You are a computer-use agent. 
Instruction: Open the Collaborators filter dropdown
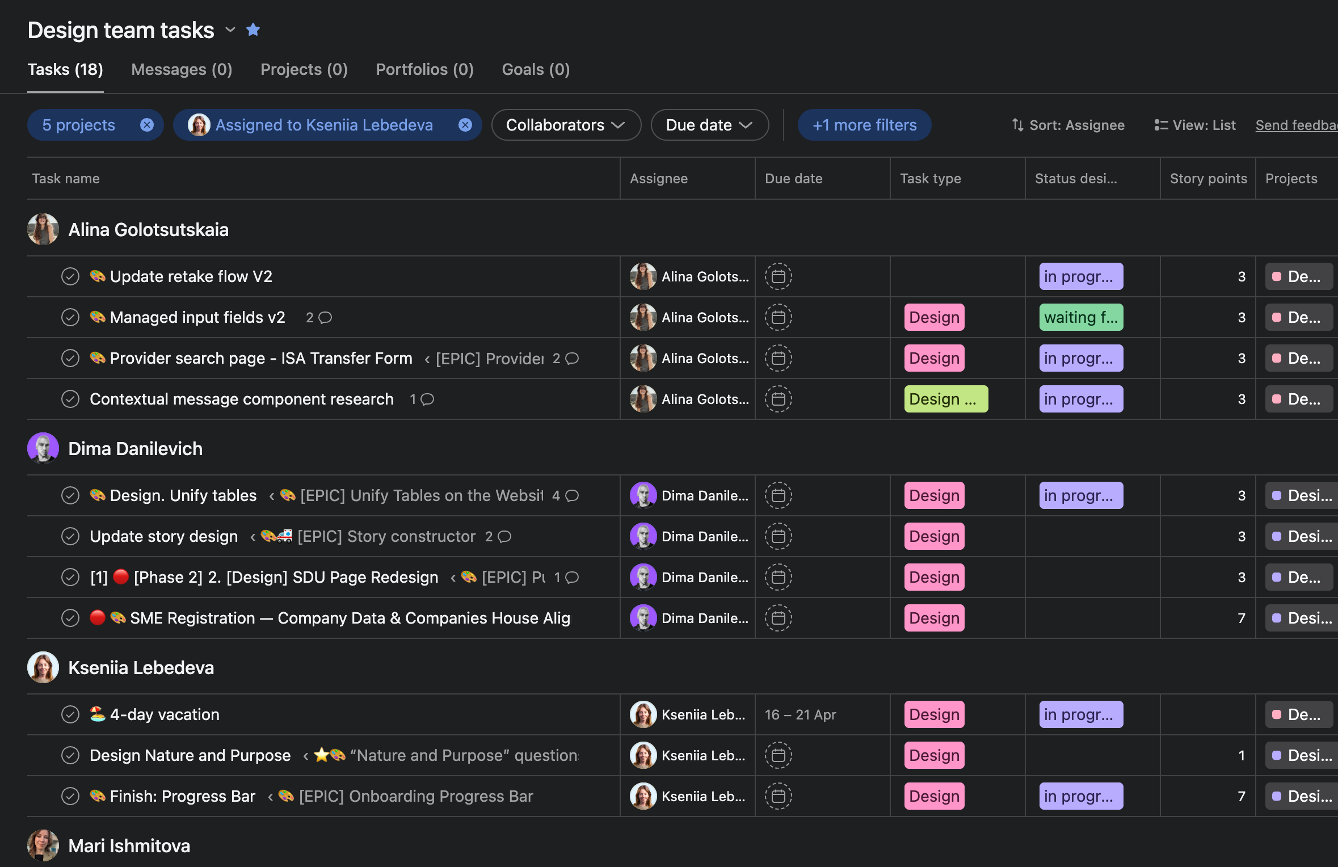coord(566,125)
